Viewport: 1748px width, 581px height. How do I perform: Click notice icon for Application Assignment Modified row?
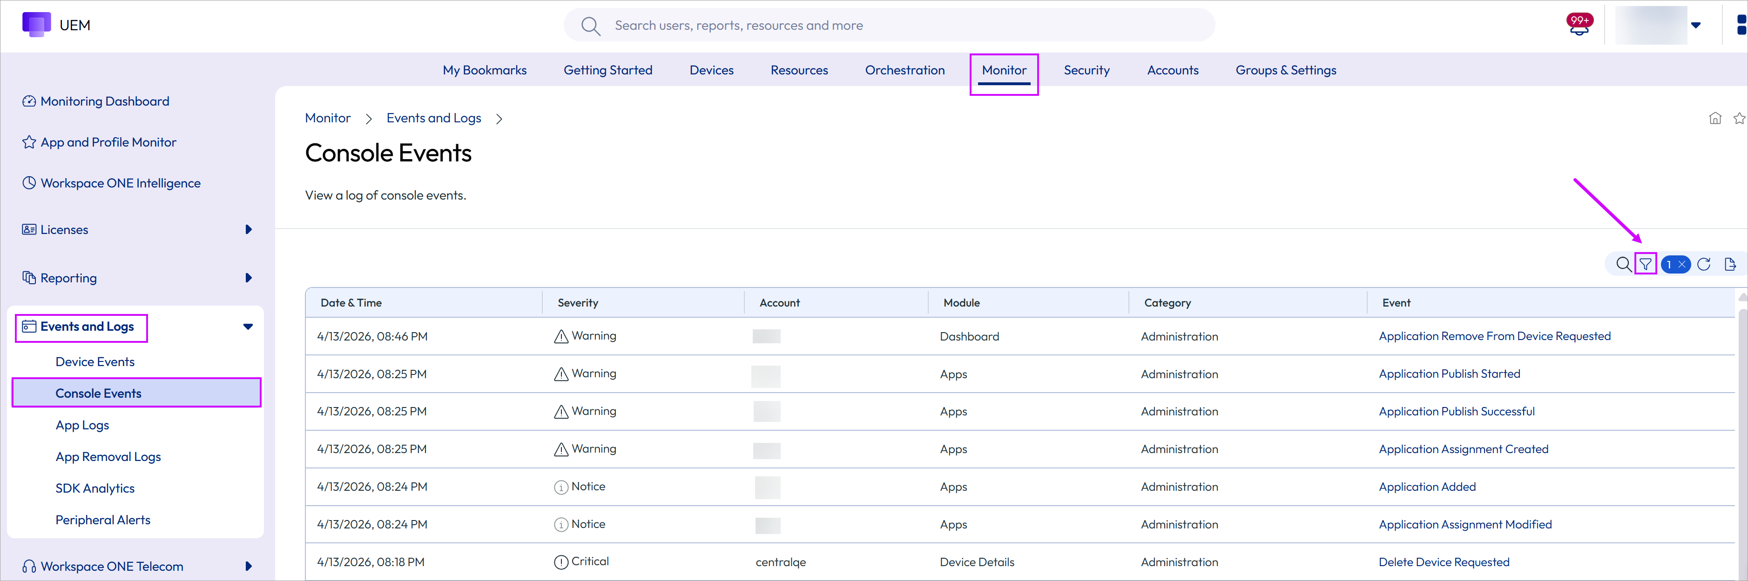point(561,525)
